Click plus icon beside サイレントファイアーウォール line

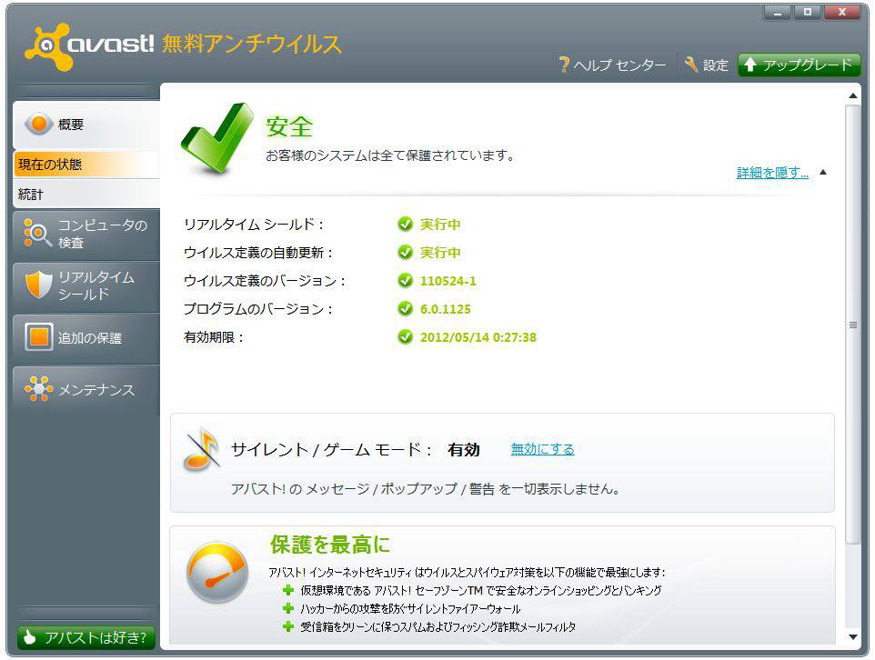point(288,608)
